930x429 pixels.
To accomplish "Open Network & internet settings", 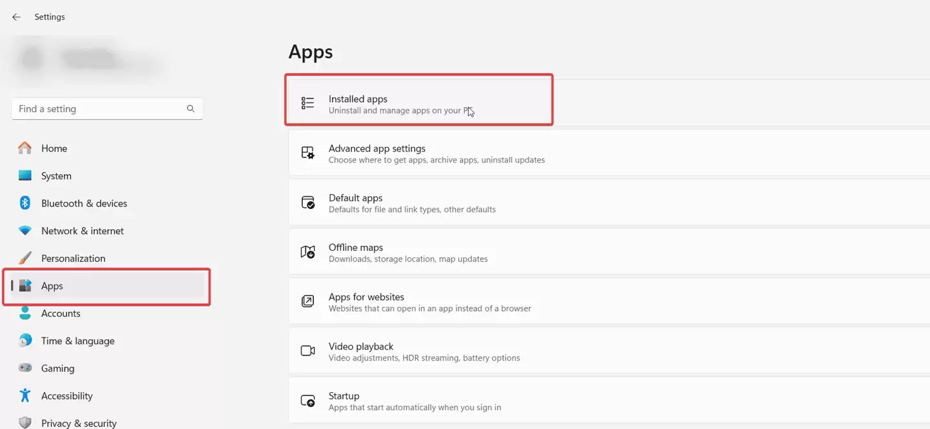I will (82, 231).
